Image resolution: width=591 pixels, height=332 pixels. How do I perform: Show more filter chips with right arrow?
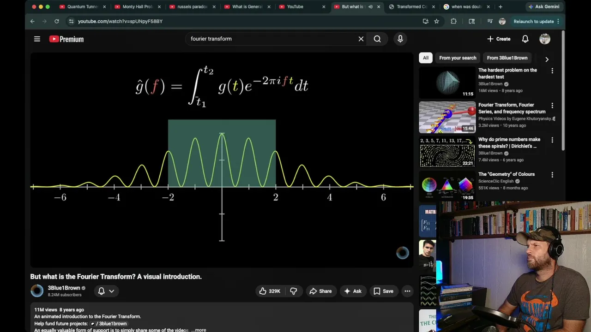click(547, 59)
